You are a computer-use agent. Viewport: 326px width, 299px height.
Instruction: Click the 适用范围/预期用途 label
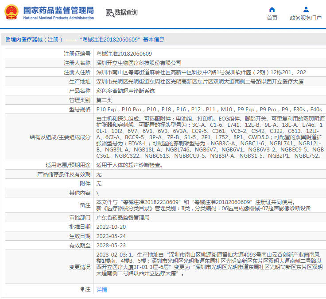[x=68, y=165]
